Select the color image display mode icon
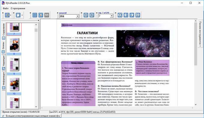Viewport: 204px width, 118px height. coord(41,15)
